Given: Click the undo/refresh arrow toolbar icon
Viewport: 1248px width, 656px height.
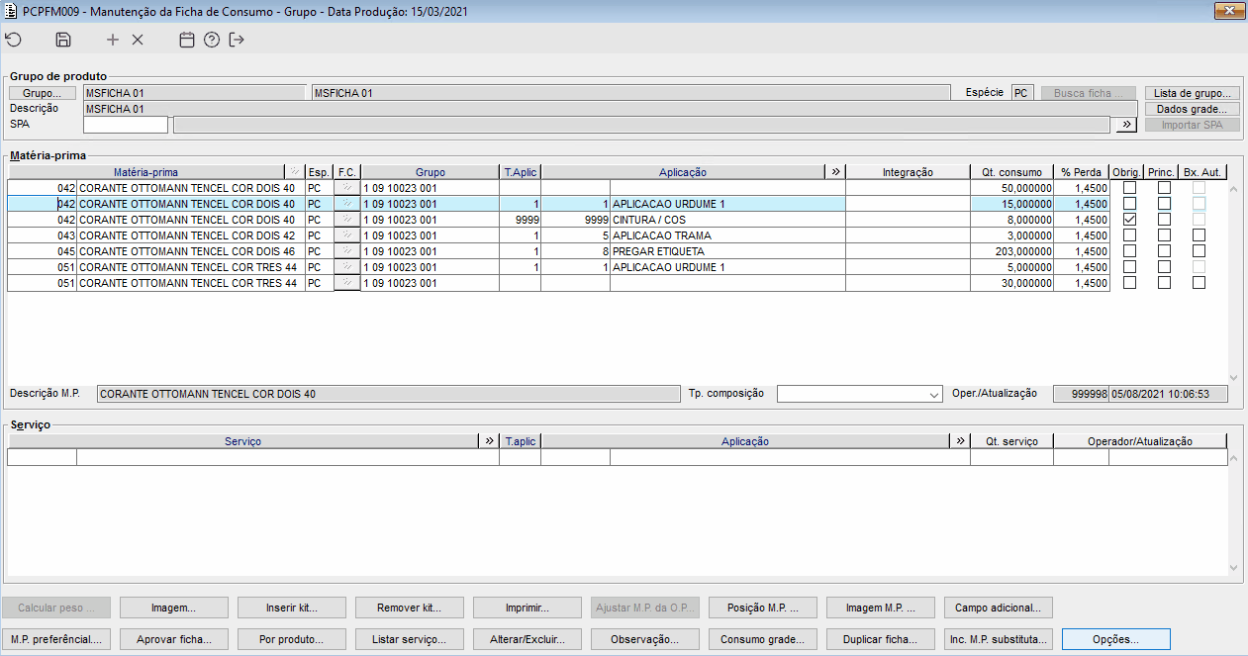Looking at the screenshot, I should (x=13, y=40).
